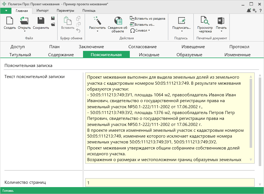
Task: Click the settings gears icon in title area
Action: click(254, 11)
